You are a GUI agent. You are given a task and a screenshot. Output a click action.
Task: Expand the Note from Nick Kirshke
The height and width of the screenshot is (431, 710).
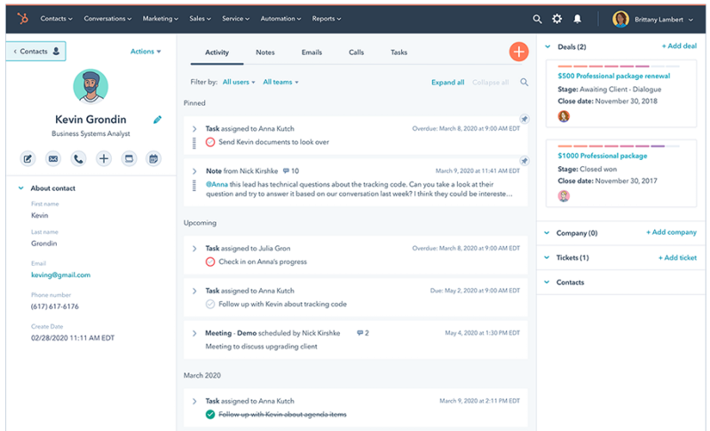194,172
